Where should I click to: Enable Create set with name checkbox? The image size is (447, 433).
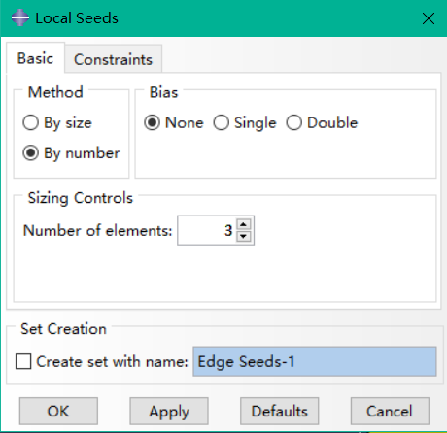23,361
